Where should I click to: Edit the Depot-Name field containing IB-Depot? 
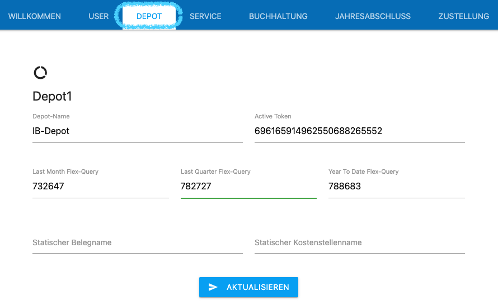click(x=138, y=131)
